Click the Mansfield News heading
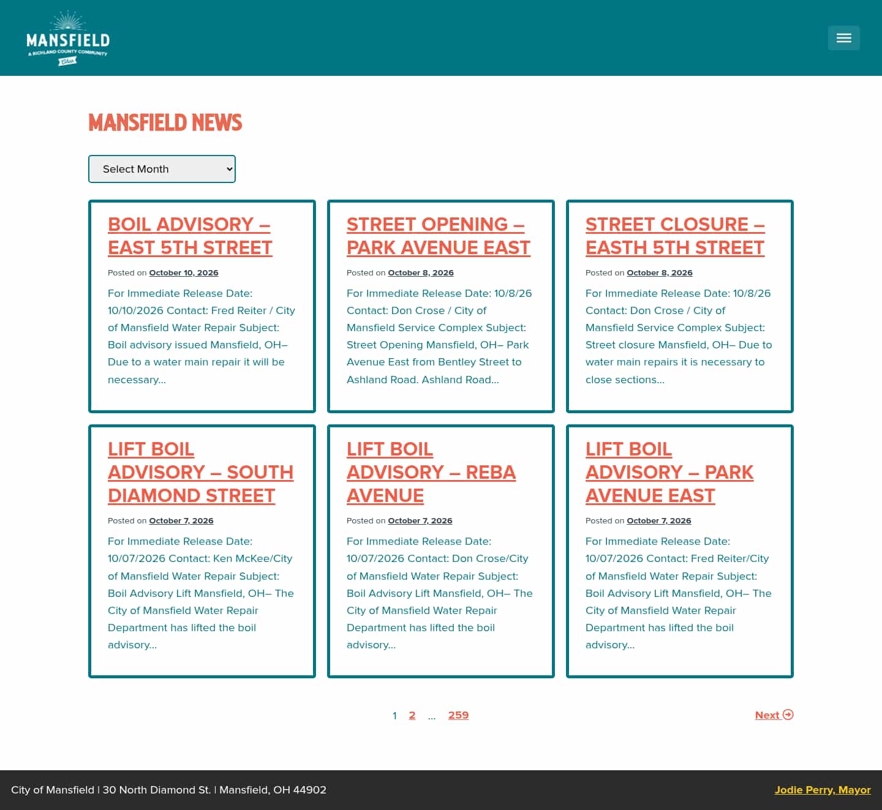This screenshot has height=810, width=882. [x=165, y=122]
